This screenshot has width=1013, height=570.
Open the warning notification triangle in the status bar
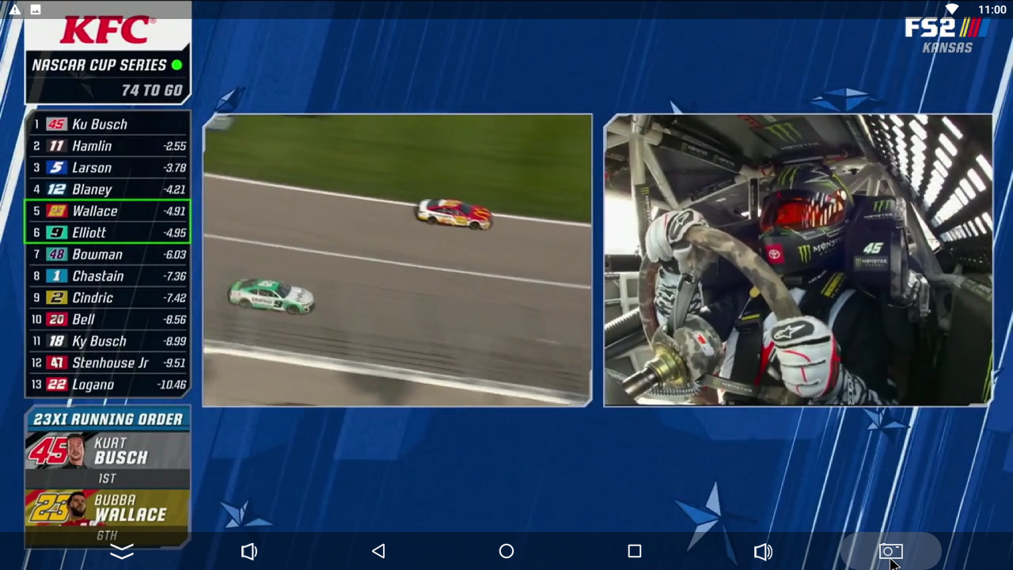tap(14, 9)
